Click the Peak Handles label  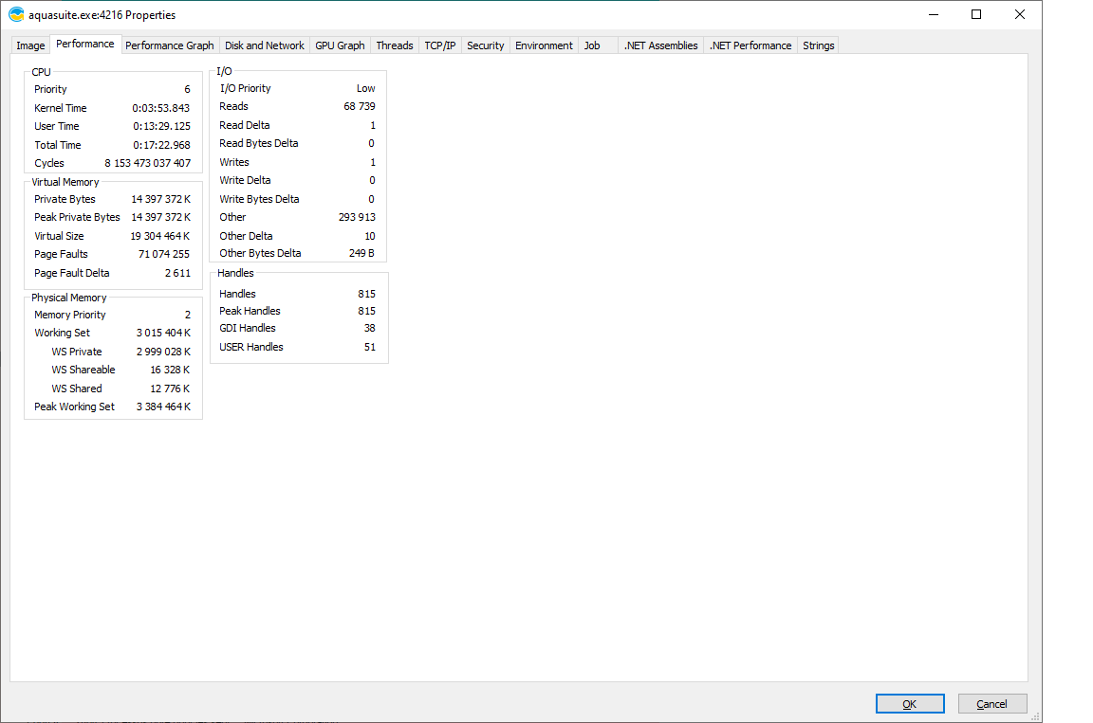point(250,311)
